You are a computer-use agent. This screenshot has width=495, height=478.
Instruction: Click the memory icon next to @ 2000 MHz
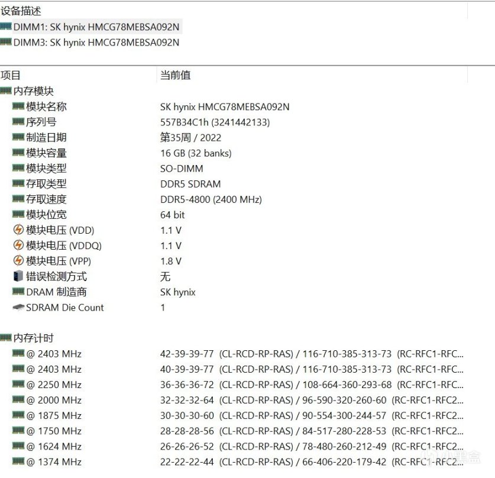(x=18, y=400)
